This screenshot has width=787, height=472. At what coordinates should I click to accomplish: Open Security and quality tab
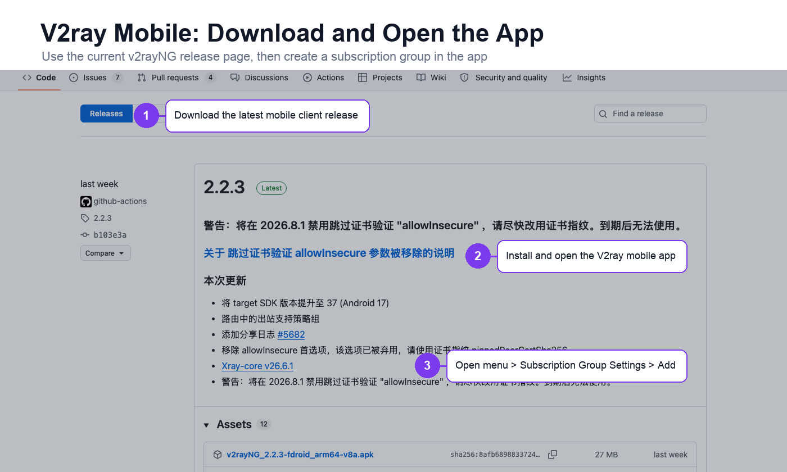coord(504,78)
